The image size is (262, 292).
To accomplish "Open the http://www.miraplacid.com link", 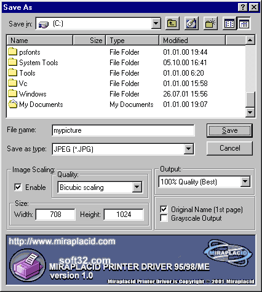I will 62,242.
